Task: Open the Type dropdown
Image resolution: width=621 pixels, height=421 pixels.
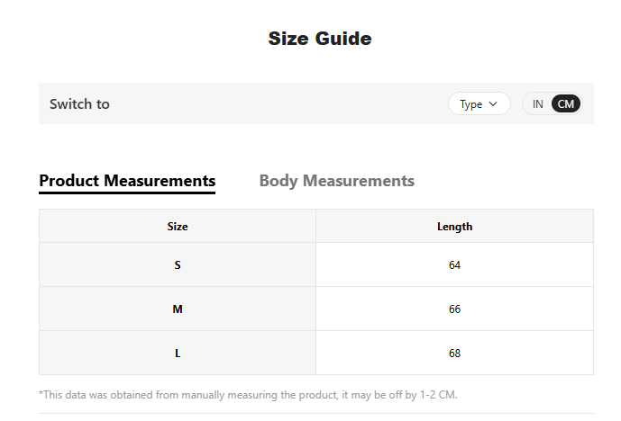Action: click(x=479, y=104)
